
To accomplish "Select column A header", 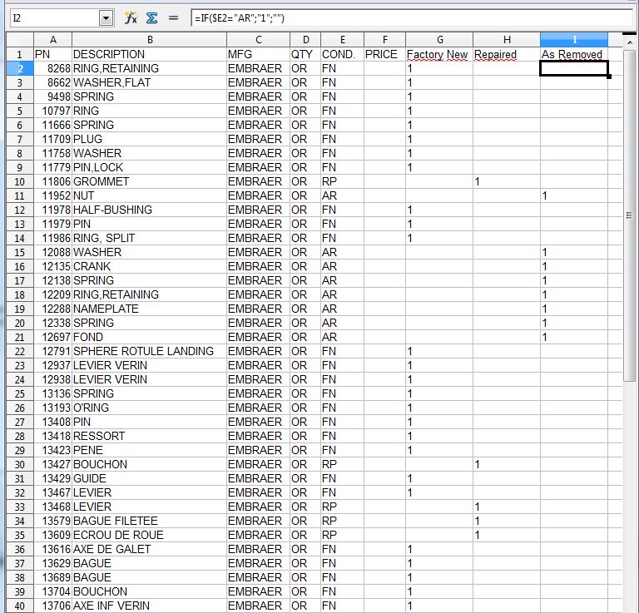I will [x=52, y=40].
